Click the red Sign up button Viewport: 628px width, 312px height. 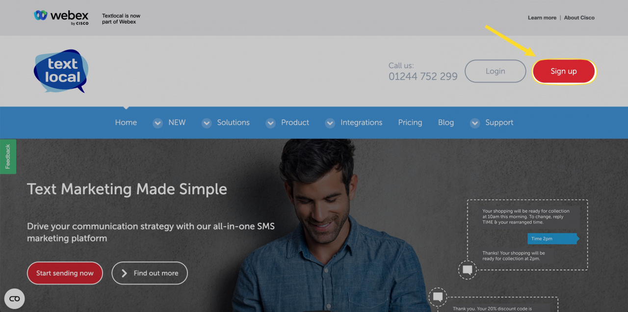pos(564,71)
